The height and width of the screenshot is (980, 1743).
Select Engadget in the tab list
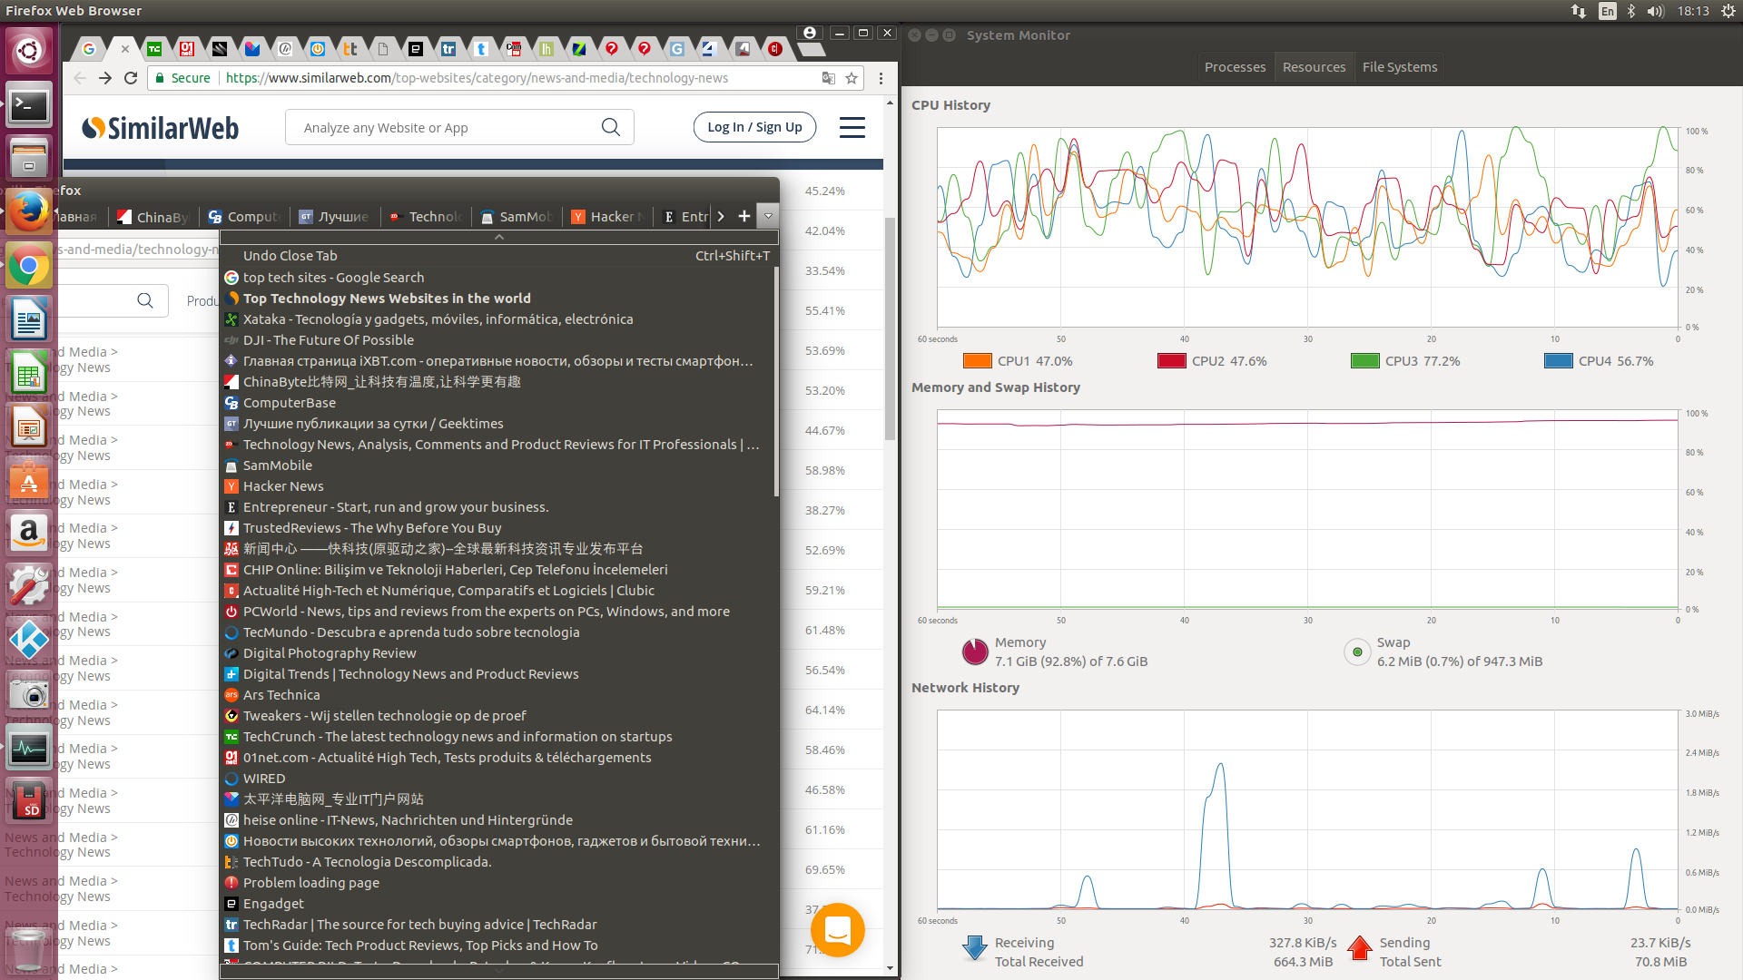click(x=499, y=904)
